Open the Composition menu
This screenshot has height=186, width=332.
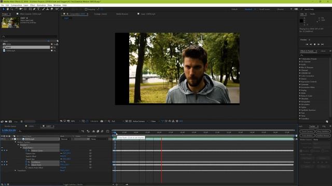[16, 5]
